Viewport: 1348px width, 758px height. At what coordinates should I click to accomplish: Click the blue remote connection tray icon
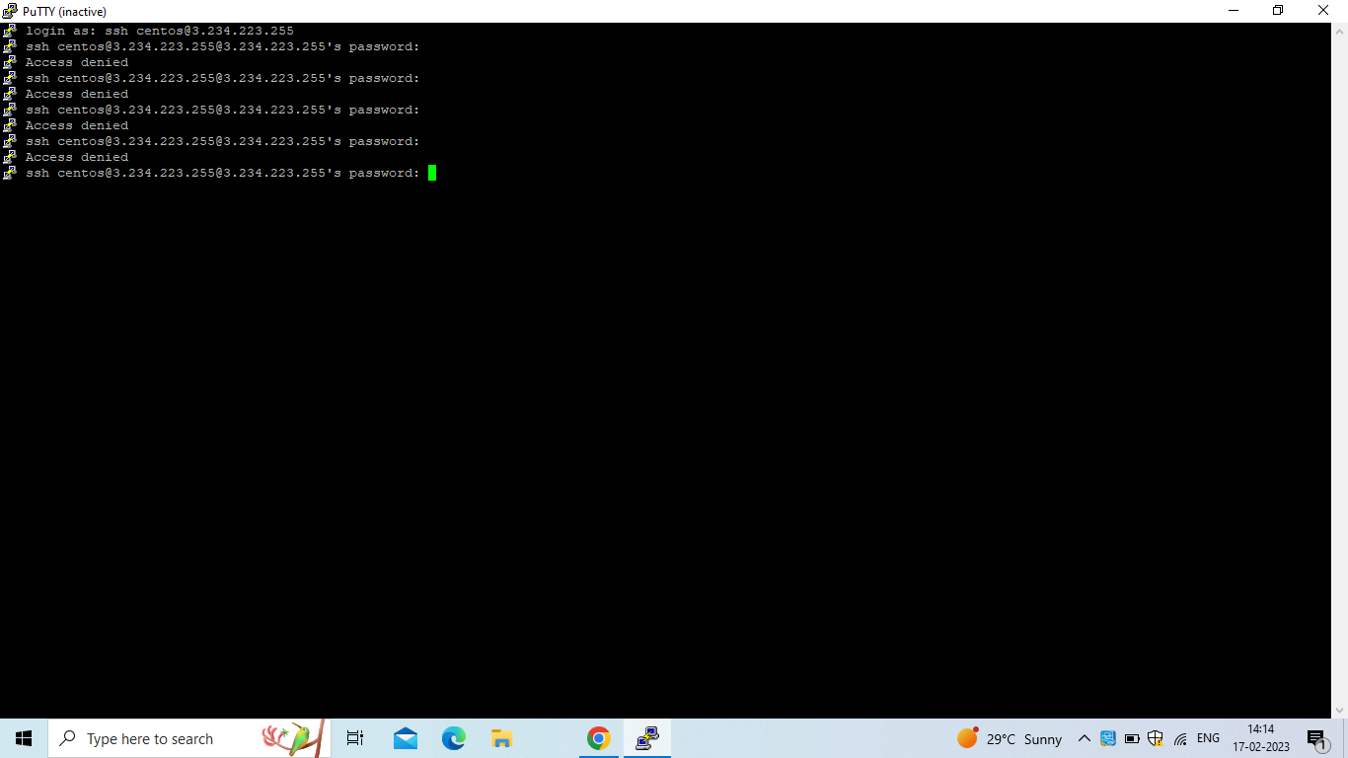pos(1107,737)
